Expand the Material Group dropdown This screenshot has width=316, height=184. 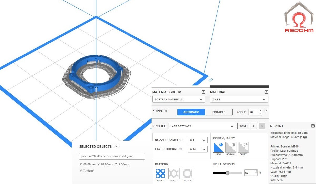coord(178,99)
